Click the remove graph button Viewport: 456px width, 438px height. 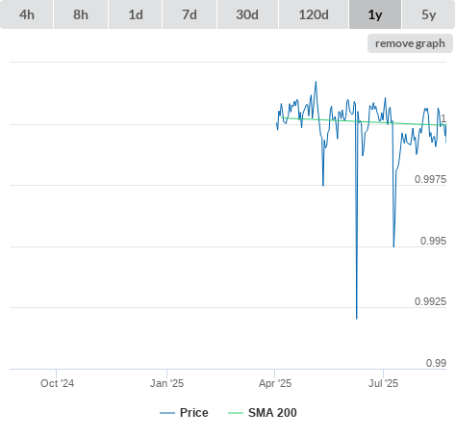410,43
